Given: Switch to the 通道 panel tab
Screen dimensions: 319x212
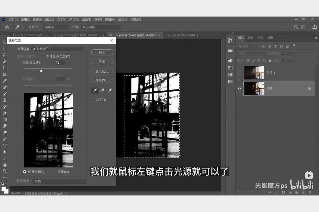Looking at the screenshot, I should [250, 38].
